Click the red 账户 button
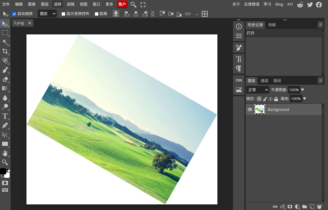Viewport: 328px width, 210px height. pyautogui.click(x=122, y=4)
